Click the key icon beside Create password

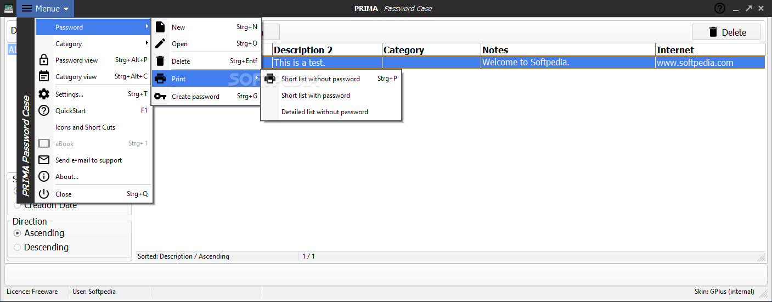pos(160,96)
